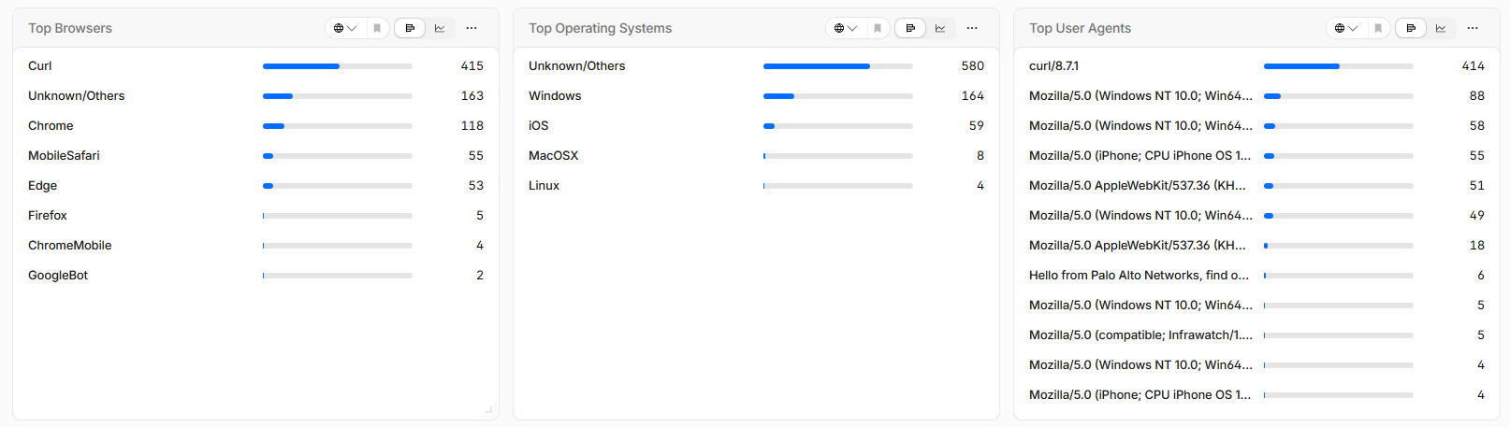Click the Chrome row progress bar
This screenshot has width=1510, height=427.
pos(338,126)
